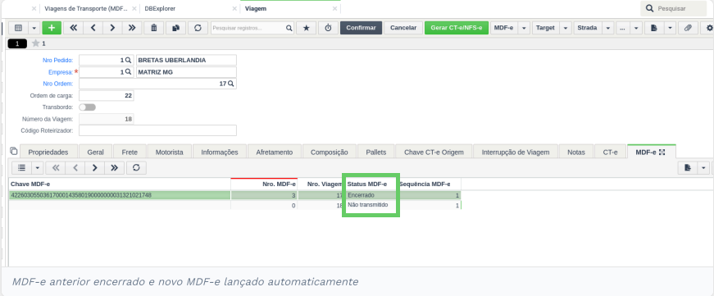The image size is (714, 296).
Task: Click the star favorite toolbar icon
Action: [x=307, y=28]
